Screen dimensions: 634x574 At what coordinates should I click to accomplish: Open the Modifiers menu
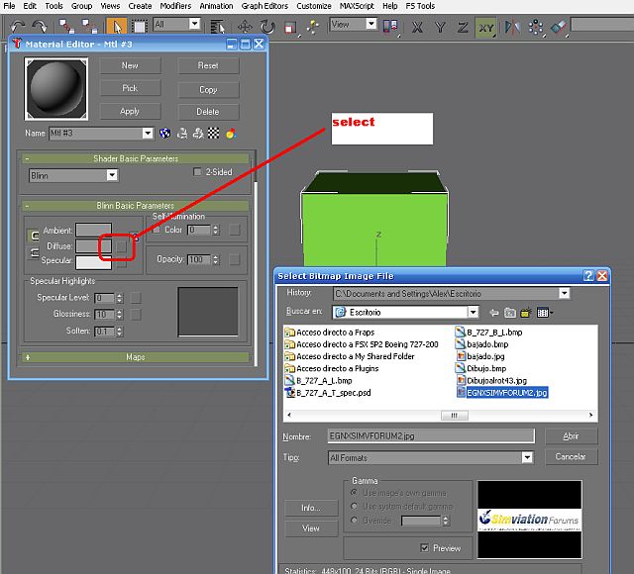coord(175,6)
